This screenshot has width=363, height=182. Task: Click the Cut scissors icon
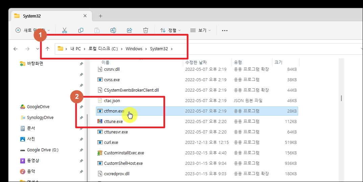coord(65,30)
